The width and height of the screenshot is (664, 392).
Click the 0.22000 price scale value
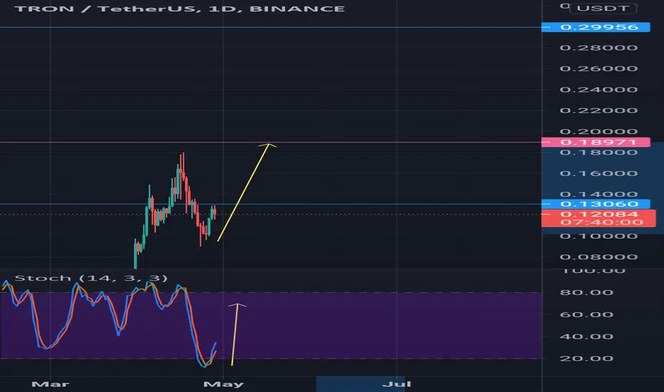click(598, 110)
